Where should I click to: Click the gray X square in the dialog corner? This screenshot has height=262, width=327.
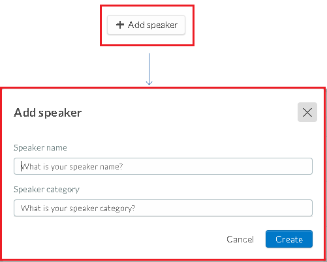307,112
